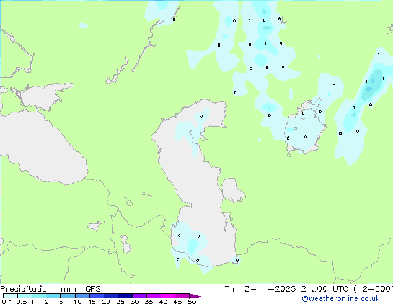The width and height of the screenshot is (393, 304).
Task: Click the "50" legend scale label
Action: coord(192,302)
